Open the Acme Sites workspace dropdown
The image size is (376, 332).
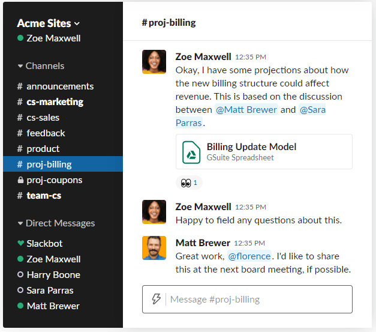[48, 23]
